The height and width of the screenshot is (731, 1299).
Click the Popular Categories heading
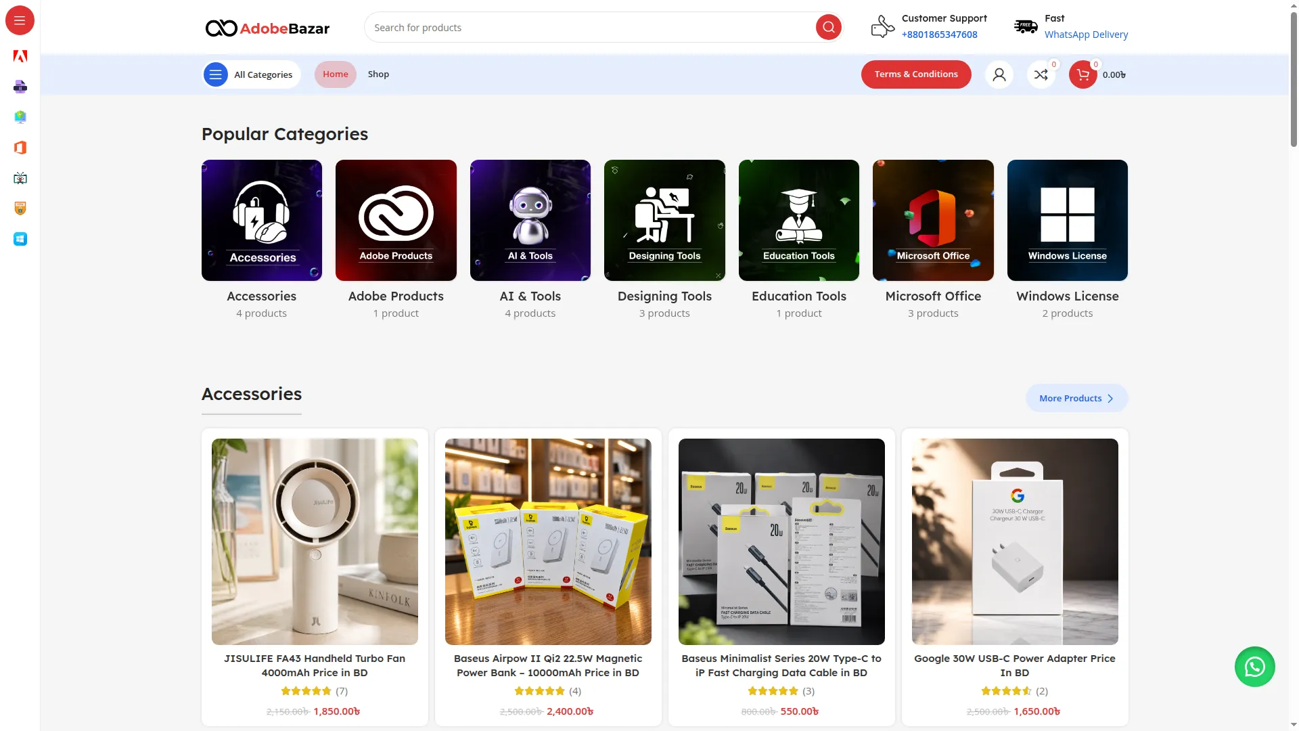(285, 134)
